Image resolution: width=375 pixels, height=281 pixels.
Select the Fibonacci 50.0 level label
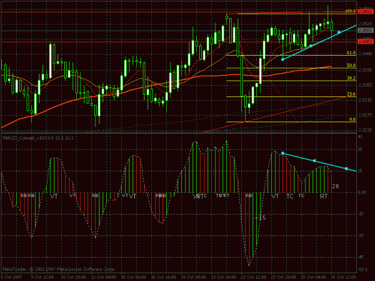click(351, 65)
